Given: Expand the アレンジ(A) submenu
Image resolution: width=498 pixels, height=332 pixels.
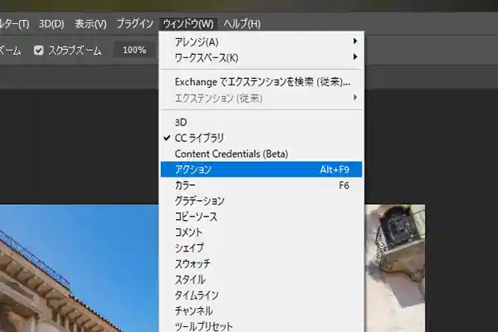Looking at the screenshot, I should point(261,41).
